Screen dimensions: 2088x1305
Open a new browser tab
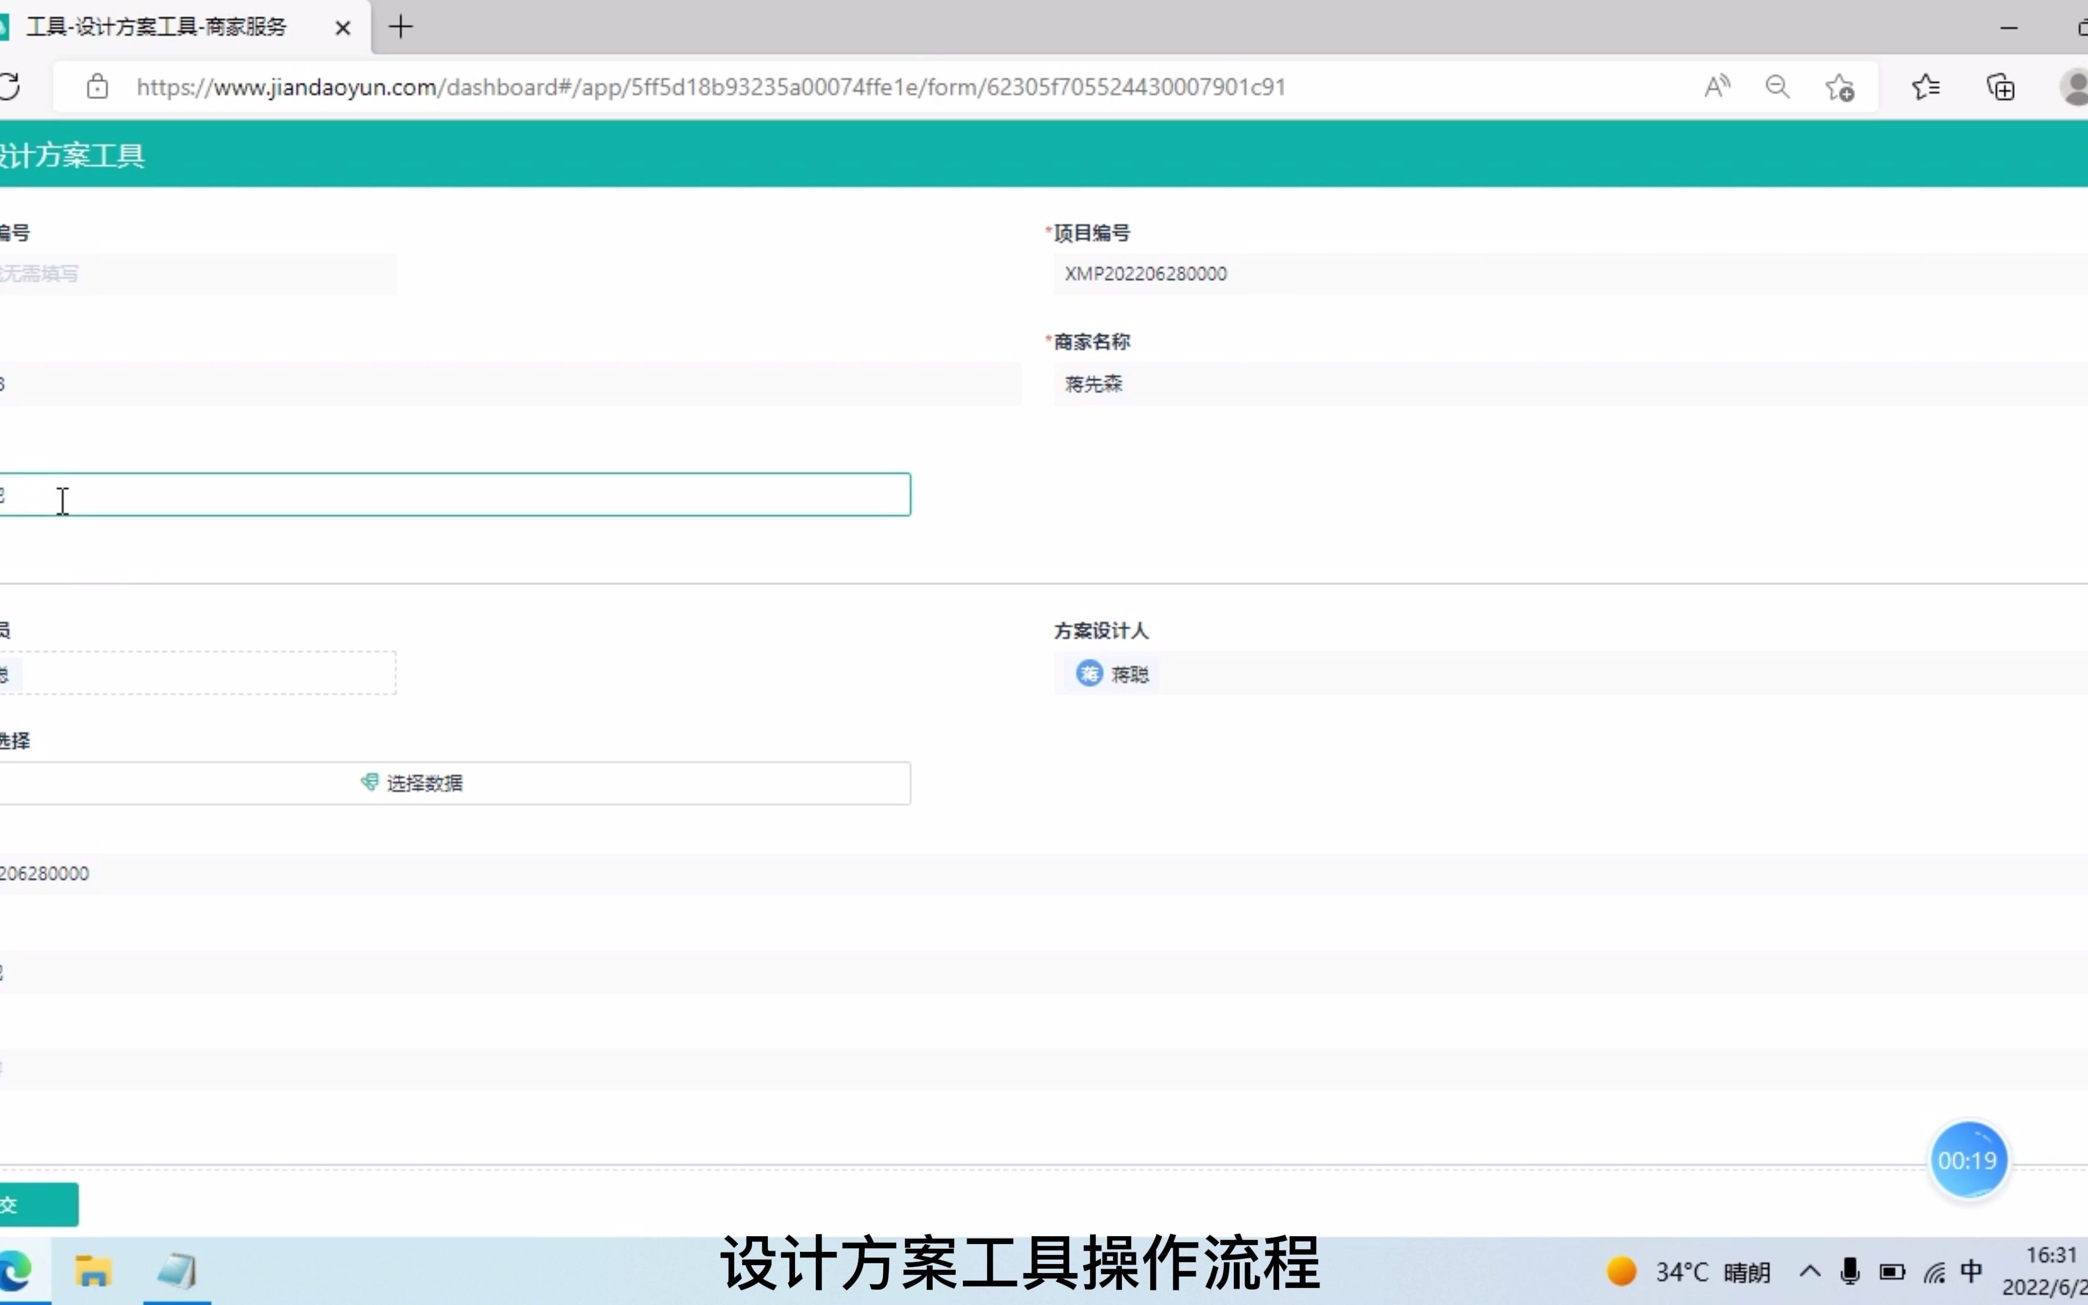coord(401,28)
